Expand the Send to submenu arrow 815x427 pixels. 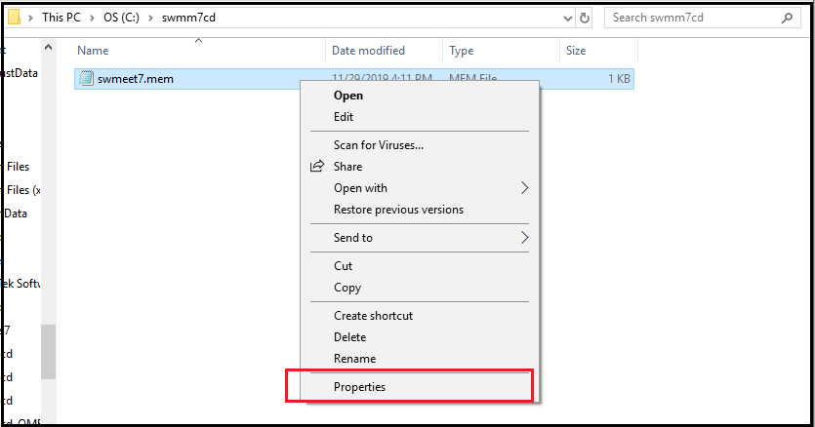tap(524, 238)
